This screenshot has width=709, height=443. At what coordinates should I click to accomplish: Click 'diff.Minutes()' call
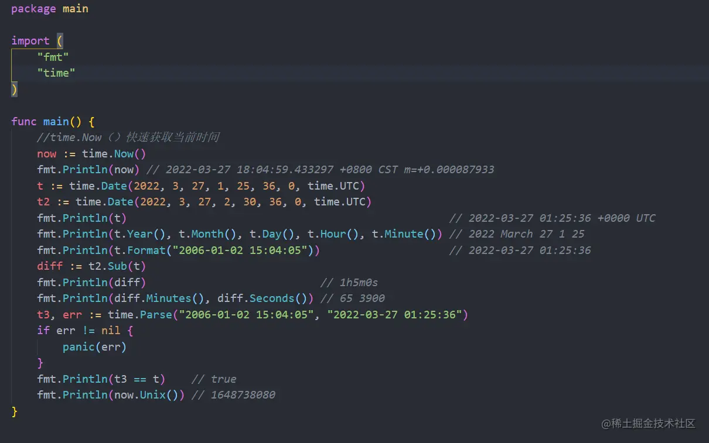[159, 298]
